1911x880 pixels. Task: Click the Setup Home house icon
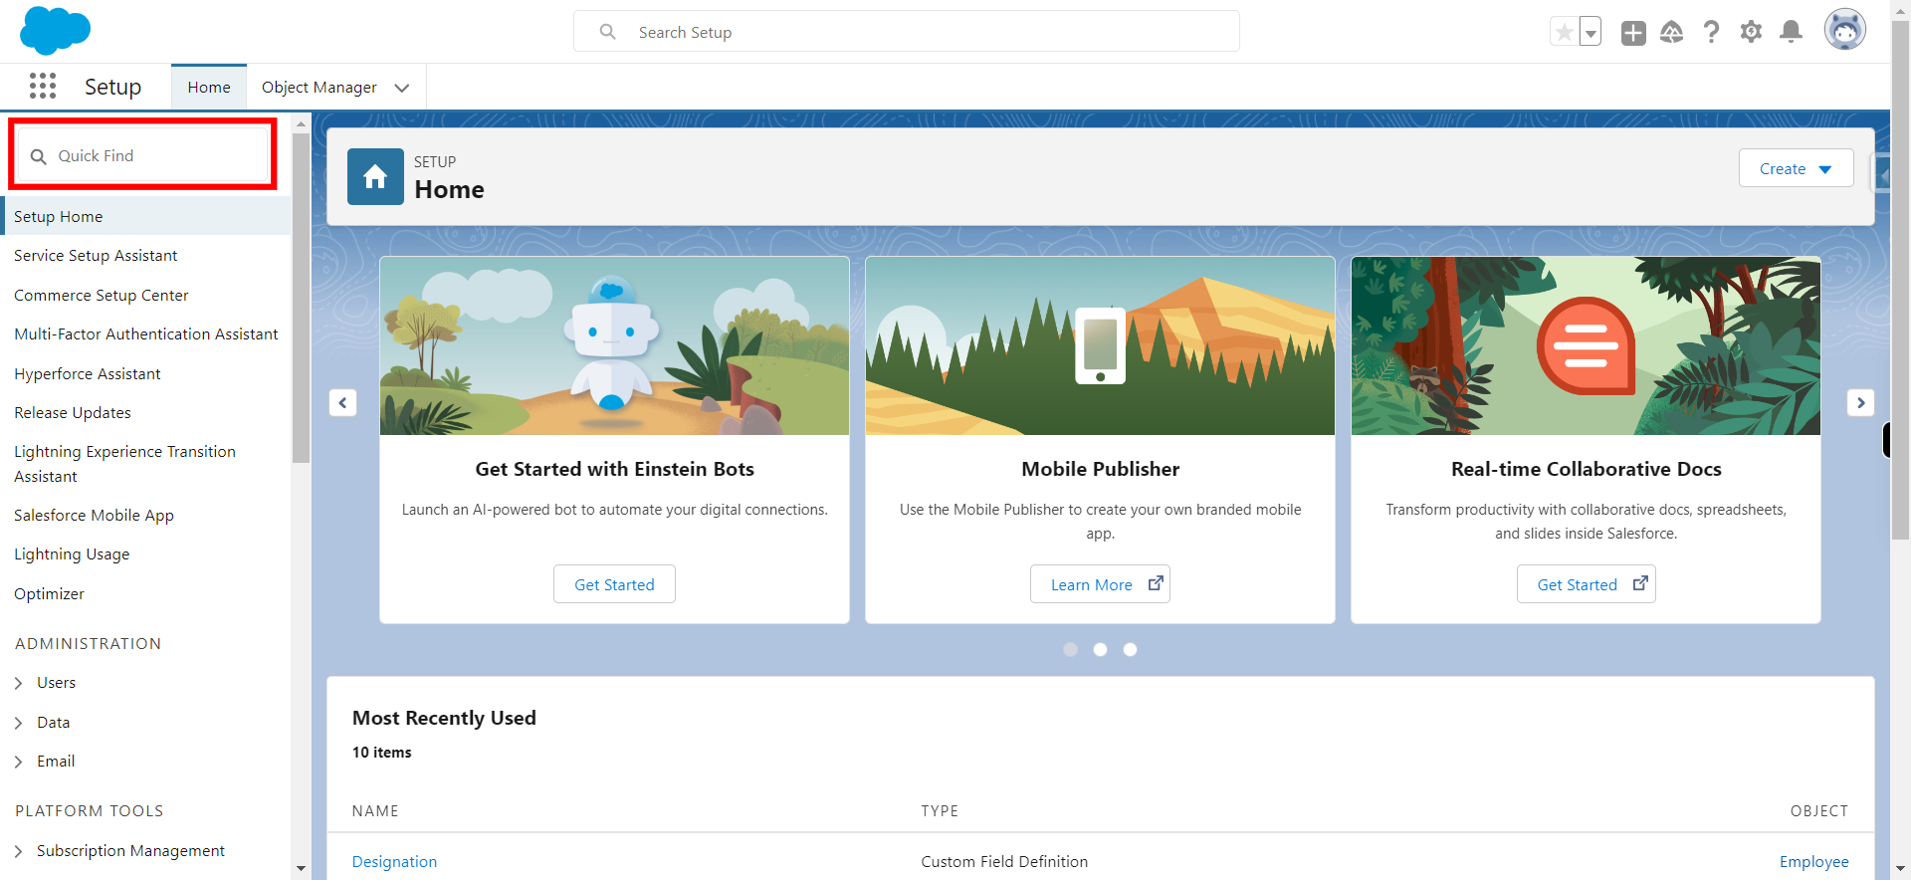(375, 176)
